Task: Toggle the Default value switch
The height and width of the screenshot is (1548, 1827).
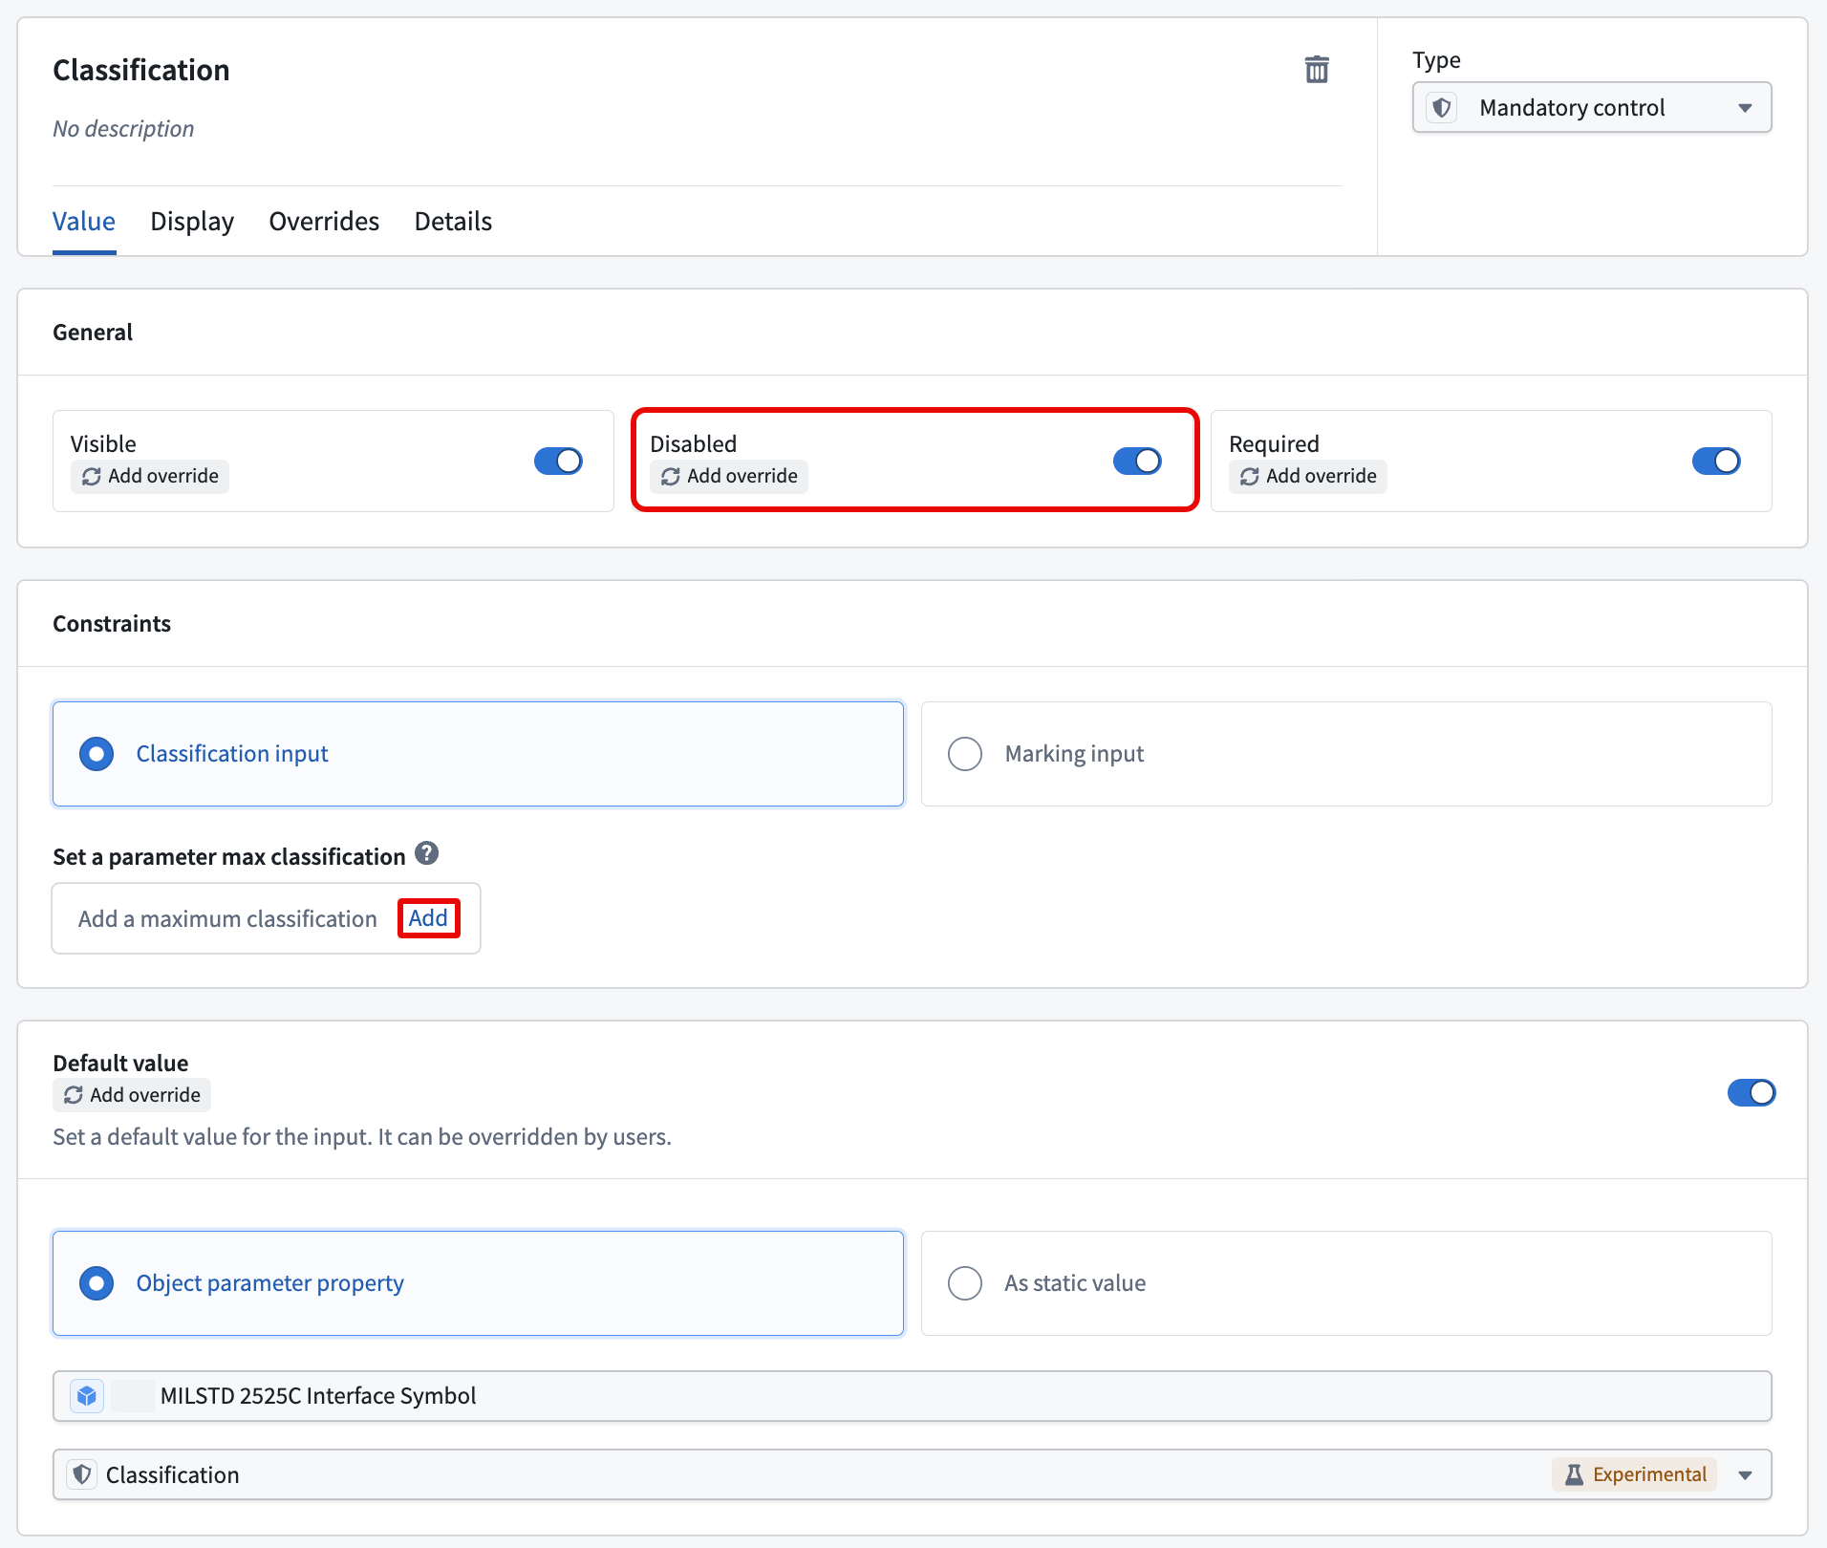Action: [x=1752, y=1092]
